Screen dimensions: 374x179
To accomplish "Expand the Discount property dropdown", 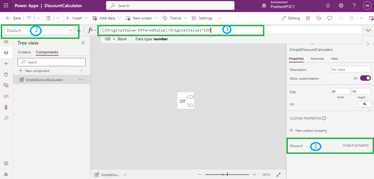I will [x=71, y=31].
